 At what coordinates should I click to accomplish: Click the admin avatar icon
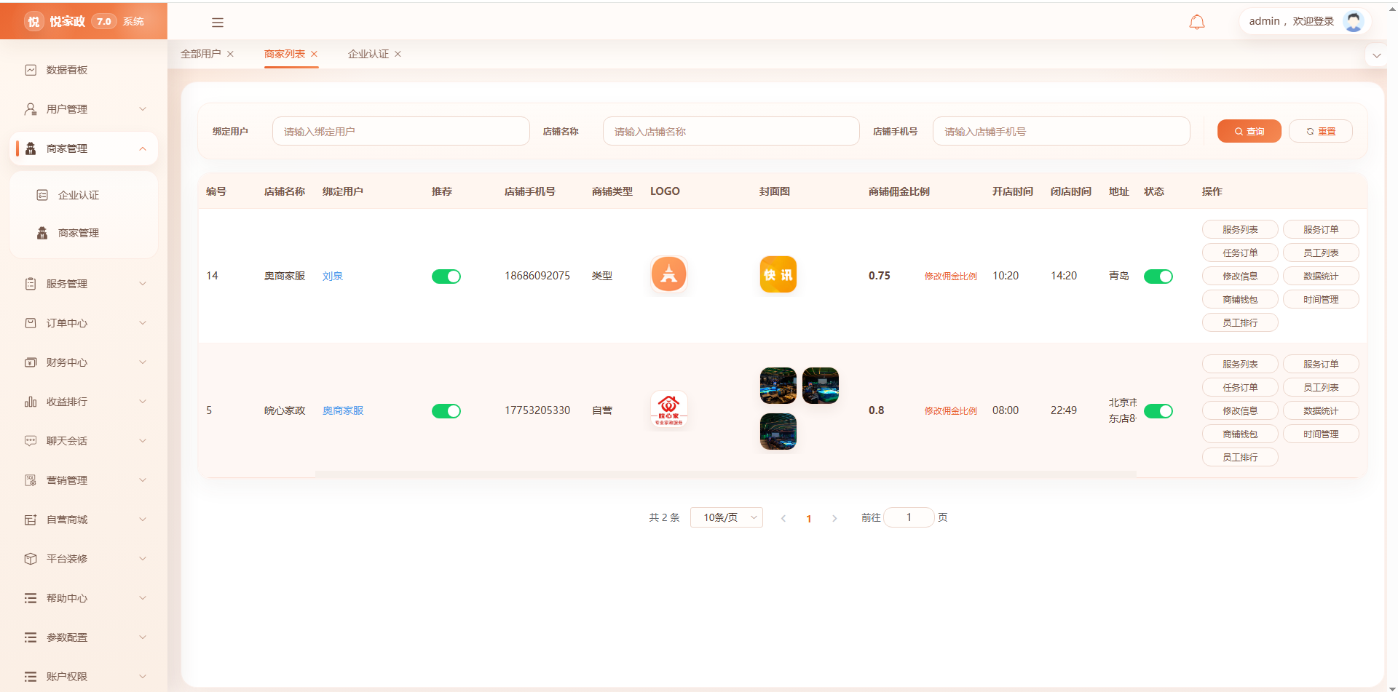(x=1353, y=21)
